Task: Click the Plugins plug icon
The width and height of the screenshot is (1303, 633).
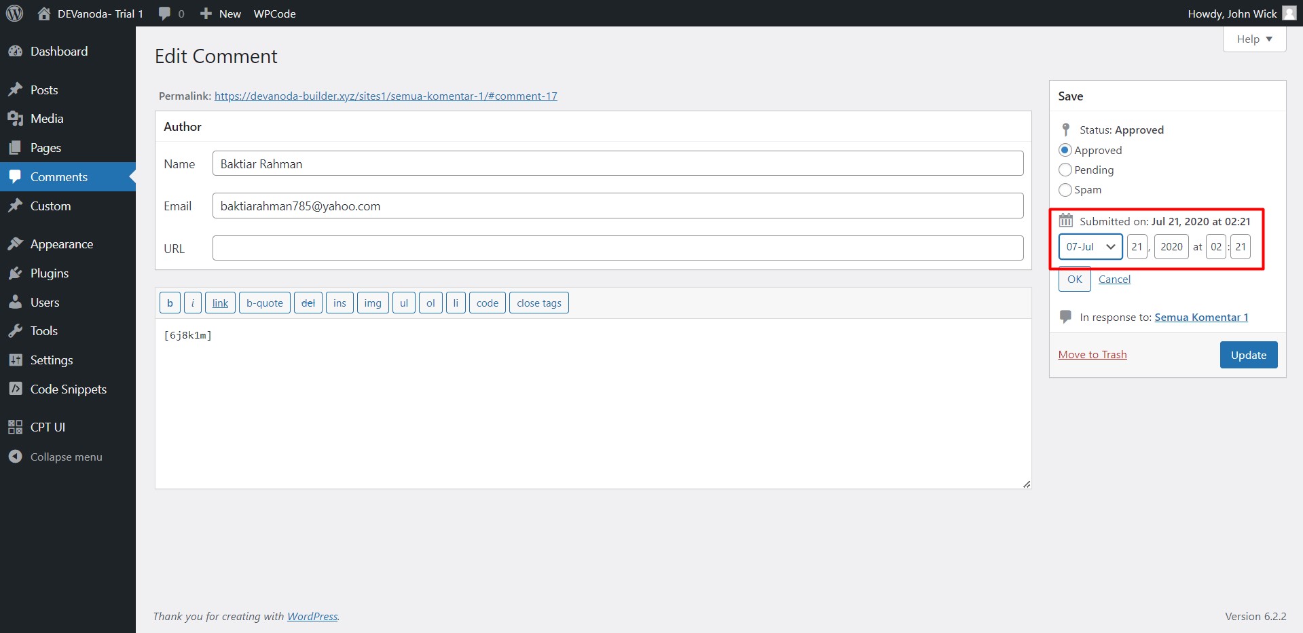Action: 15,273
